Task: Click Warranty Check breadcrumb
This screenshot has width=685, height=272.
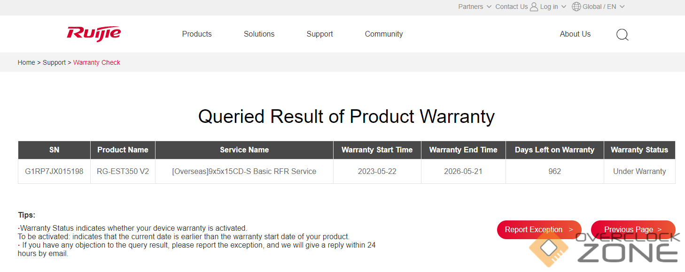Action: coord(97,62)
